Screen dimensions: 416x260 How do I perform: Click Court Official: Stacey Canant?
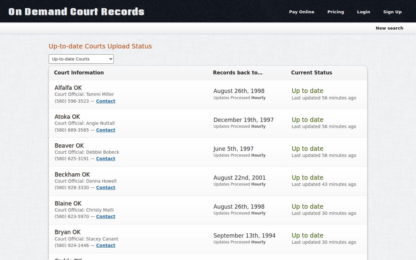(x=86, y=239)
